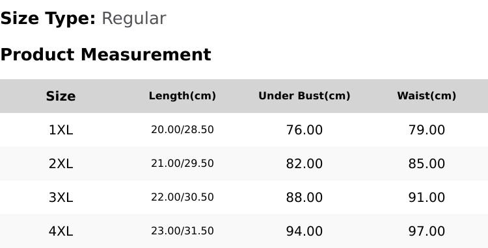Select the 1XL size cell
488x248 pixels.
click(61, 130)
